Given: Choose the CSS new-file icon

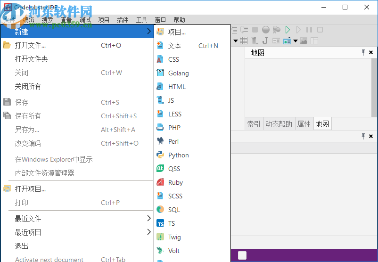Looking at the screenshot, I should [160, 59].
